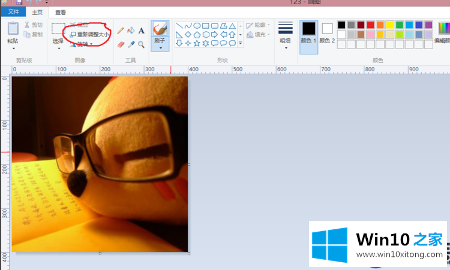Pick the orange color swatch
This screenshot has width=450, height=270.
pyautogui.click(x=380, y=25)
